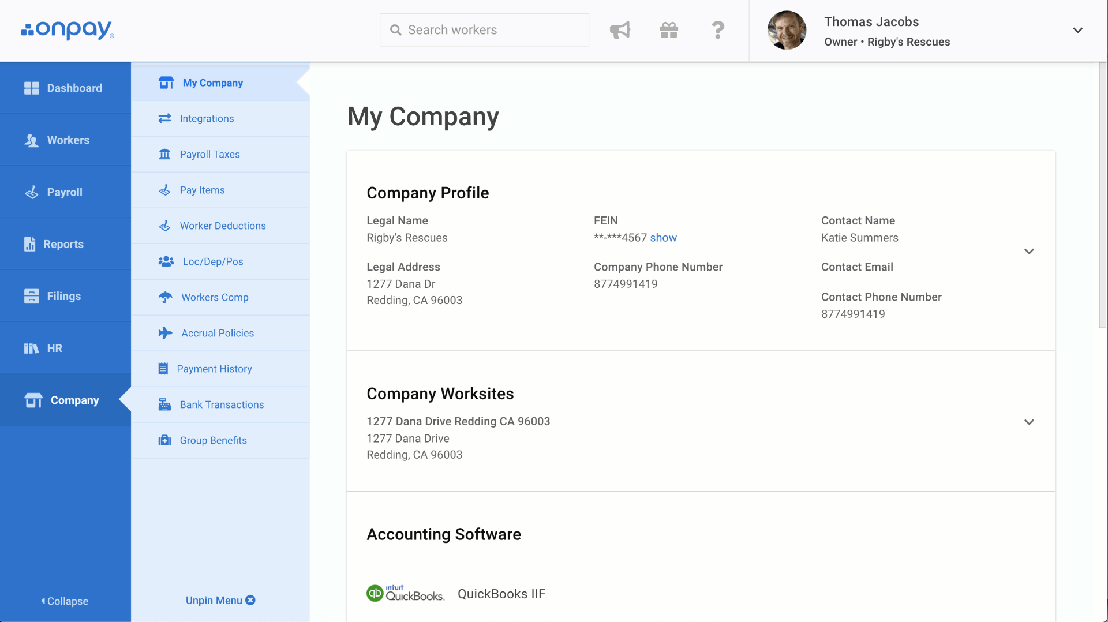Click the Company Phone Number value 8774991419

[x=626, y=284]
